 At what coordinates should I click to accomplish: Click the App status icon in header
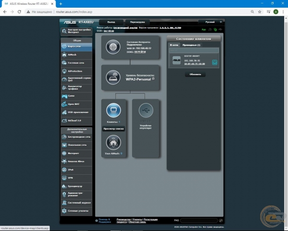tap(204, 29)
